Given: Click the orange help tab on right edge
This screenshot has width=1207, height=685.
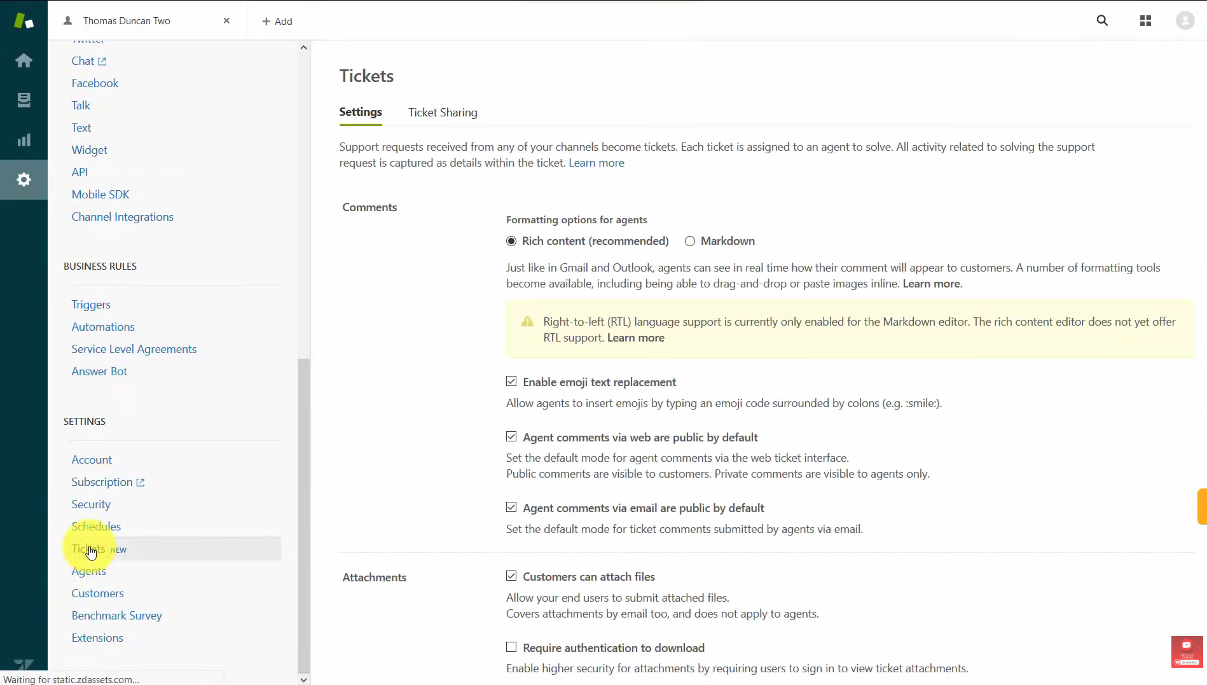Looking at the screenshot, I should coord(1202,506).
